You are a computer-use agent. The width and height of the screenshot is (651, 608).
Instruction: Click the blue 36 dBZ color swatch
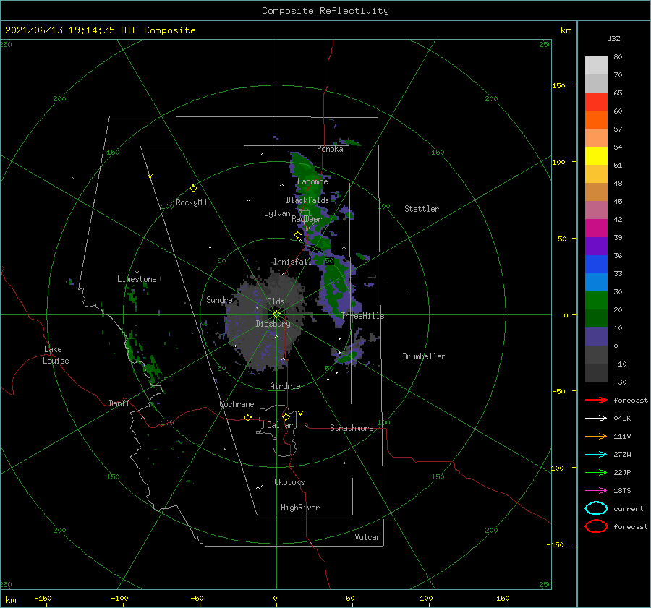596,264
